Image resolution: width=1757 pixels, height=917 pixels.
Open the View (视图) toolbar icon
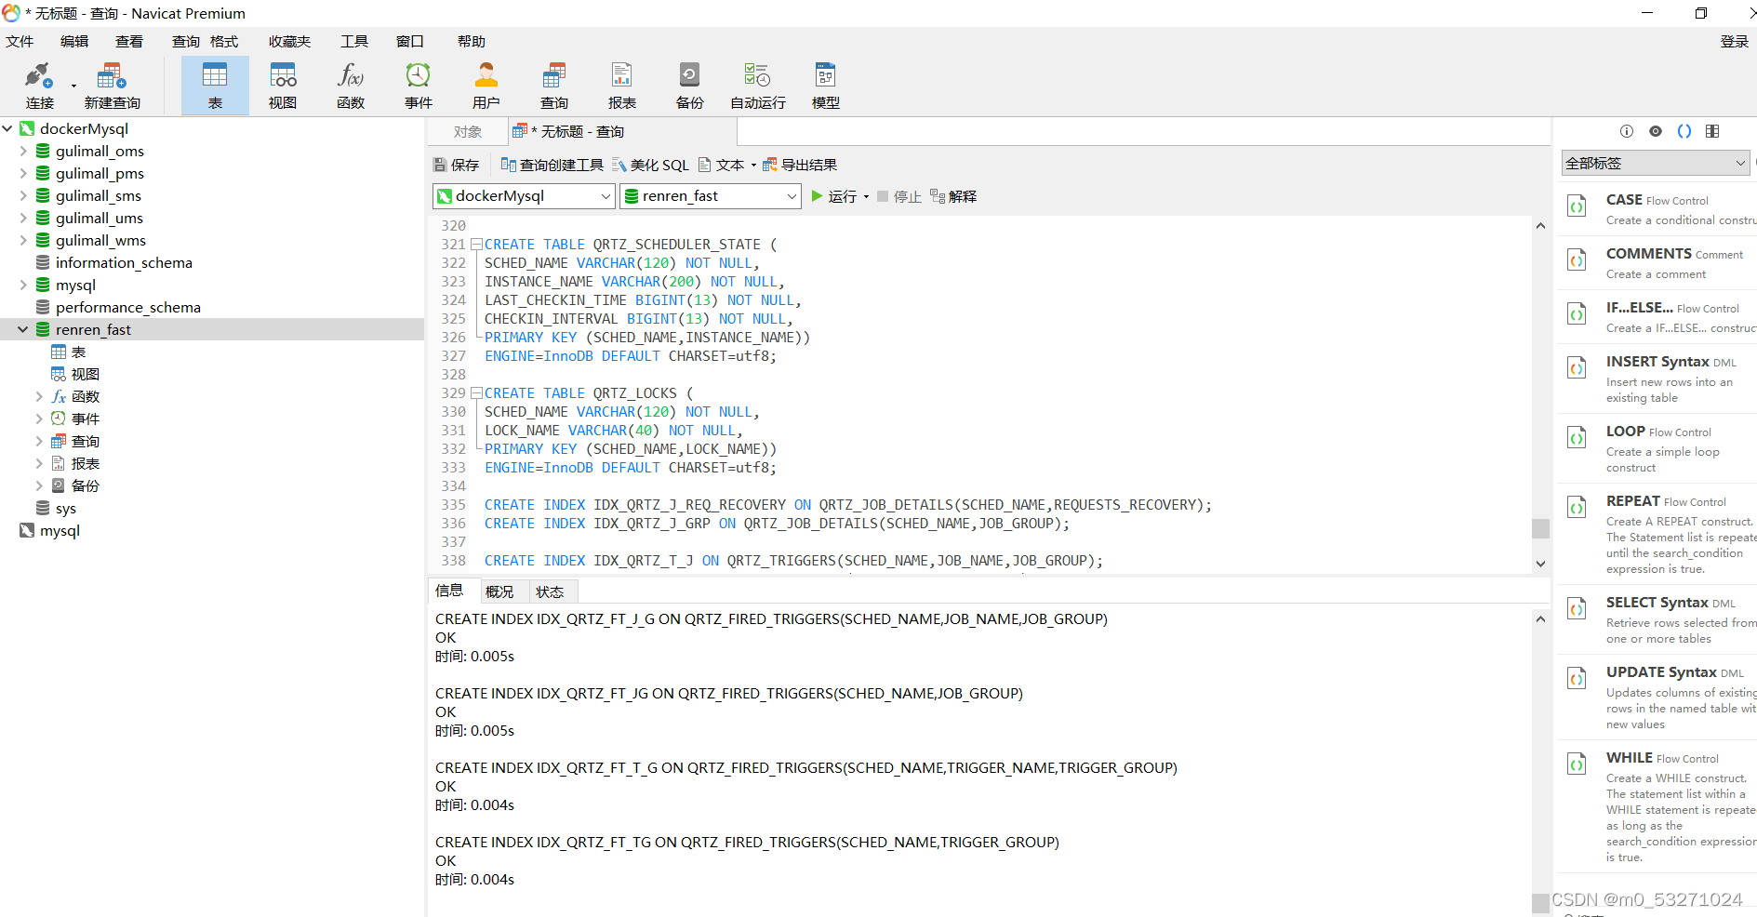coord(283,86)
